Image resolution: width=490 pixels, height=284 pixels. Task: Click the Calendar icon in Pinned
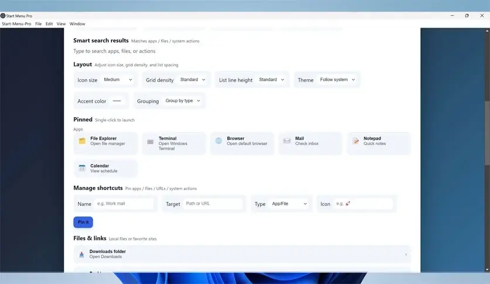(x=82, y=168)
